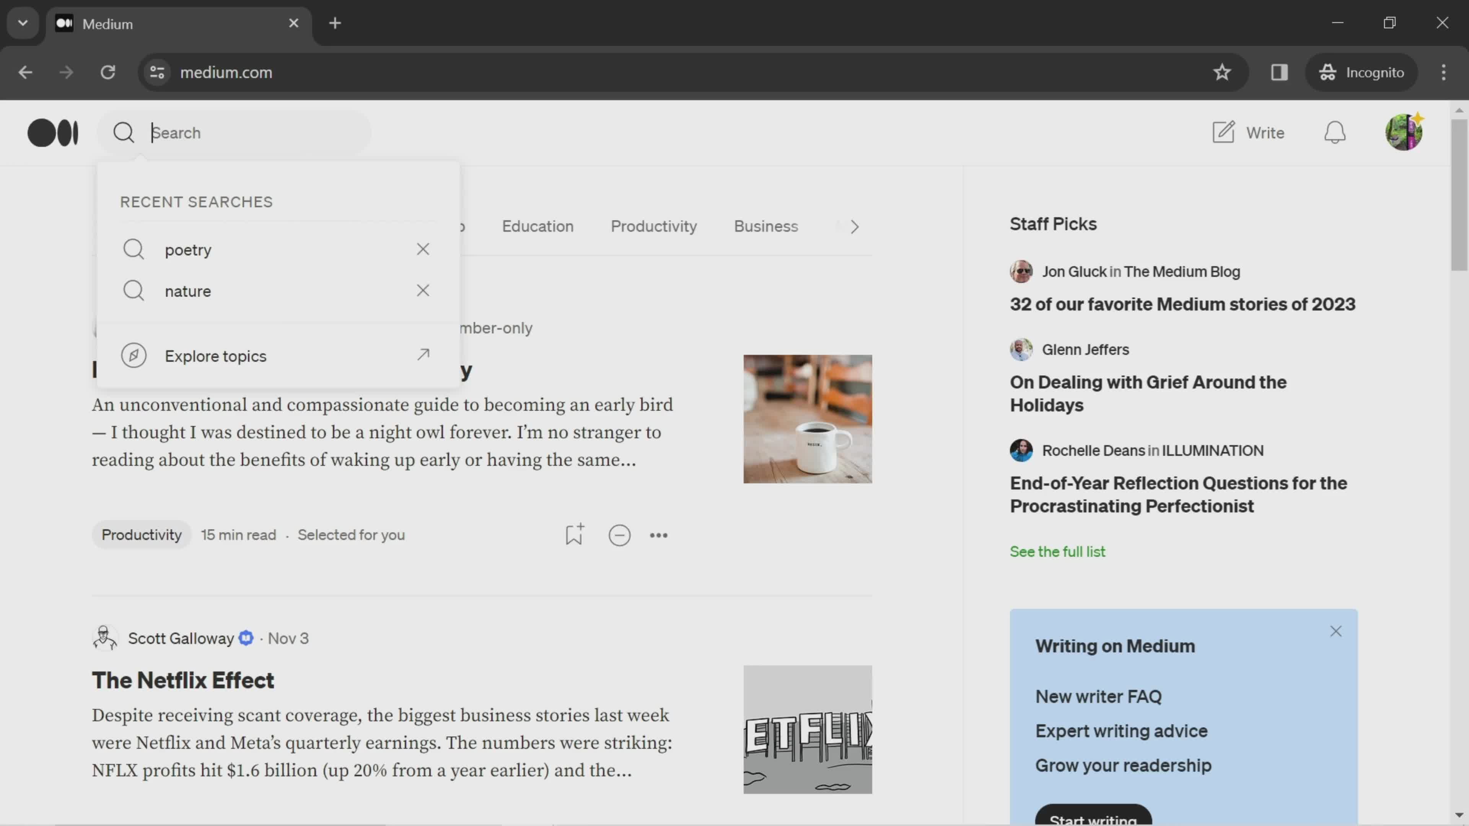The width and height of the screenshot is (1469, 826).
Task: Expand Staff Picks full list link
Action: coord(1057,551)
